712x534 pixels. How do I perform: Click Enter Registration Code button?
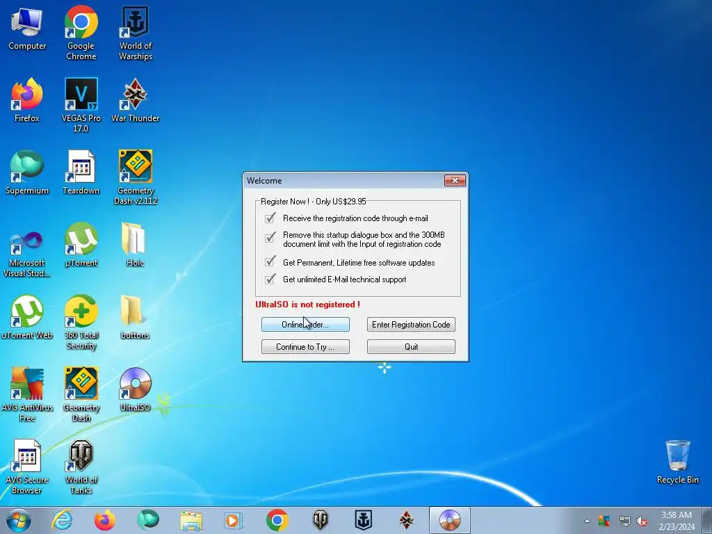coord(411,324)
